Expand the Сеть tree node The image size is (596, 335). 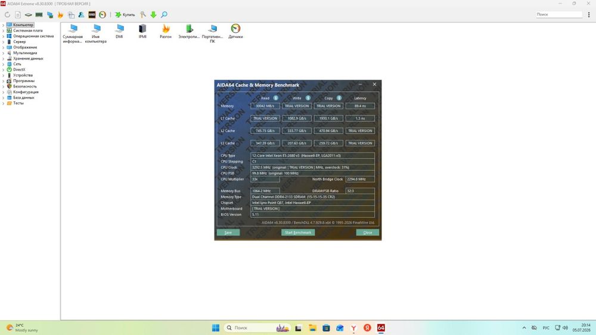click(x=3, y=64)
